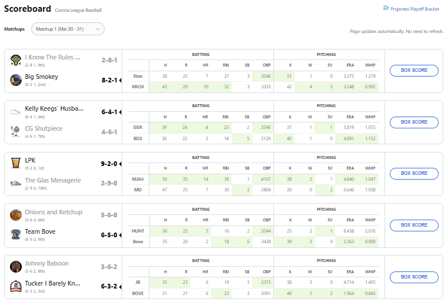The width and height of the screenshot is (448, 305).
Task: Open Projected Playoff Bracket link
Action: pyautogui.click(x=411, y=9)
